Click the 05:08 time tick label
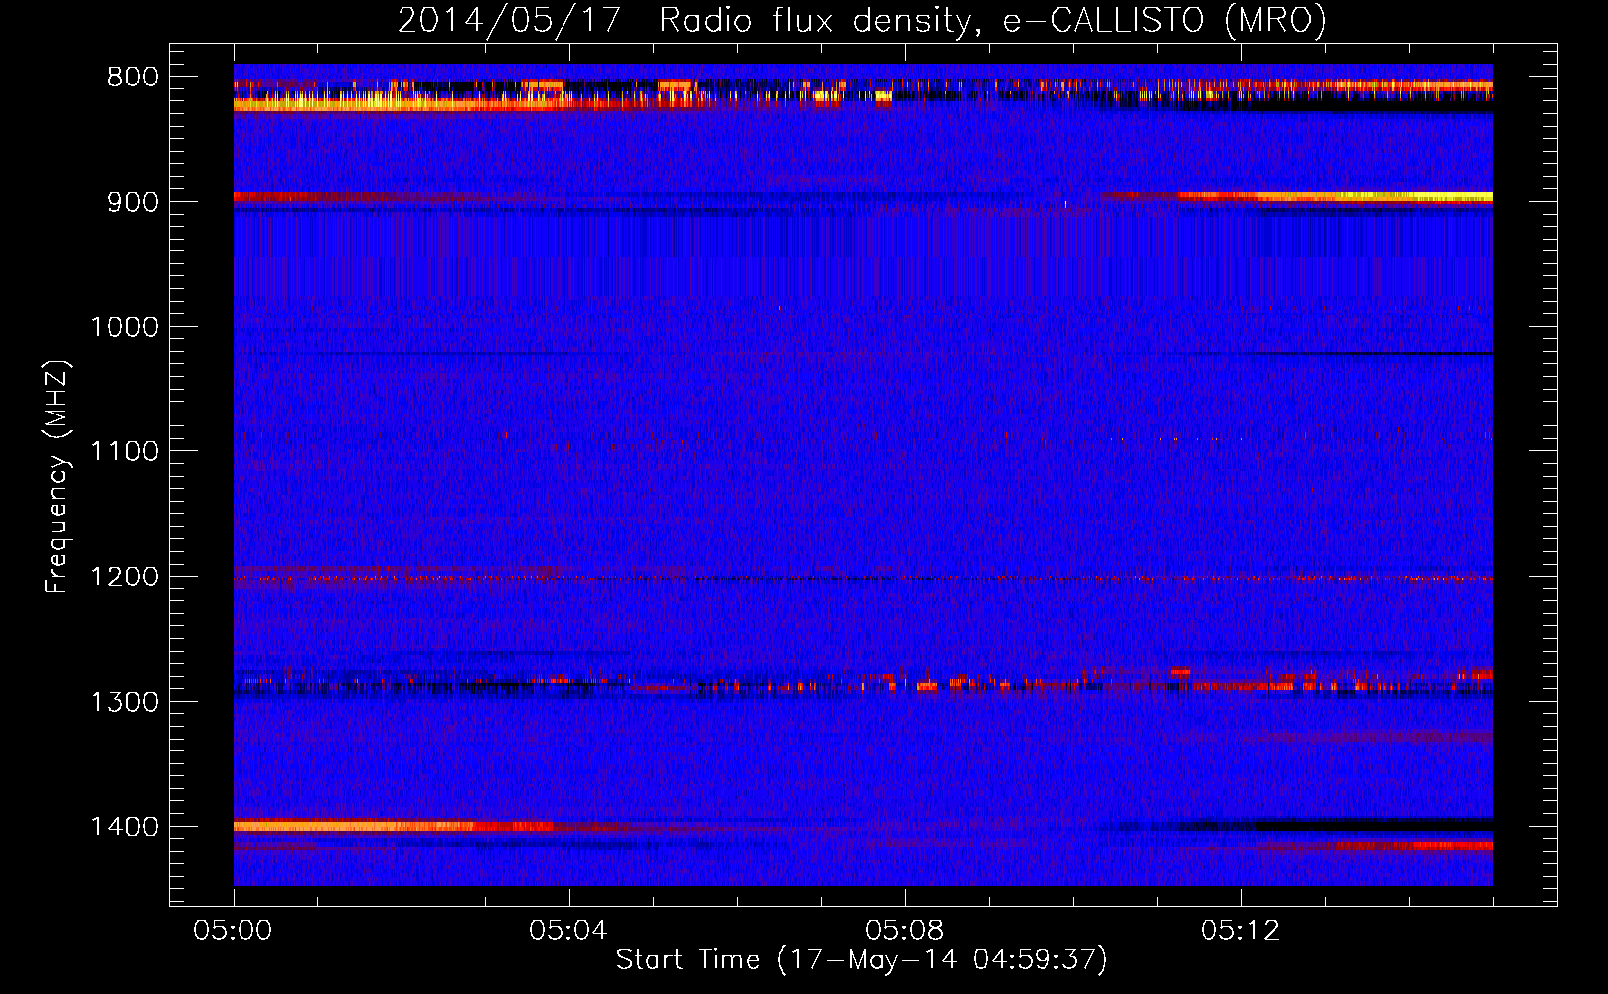Image resolution: width=1608 pixels, height=994 pixels. tap(905, 931)
